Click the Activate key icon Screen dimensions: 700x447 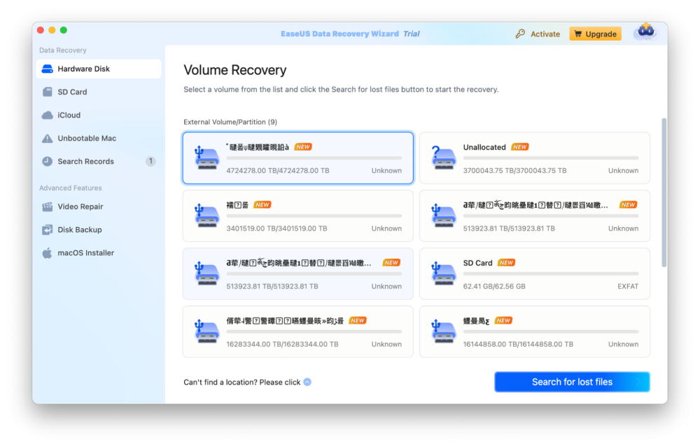tap(520, 34)
